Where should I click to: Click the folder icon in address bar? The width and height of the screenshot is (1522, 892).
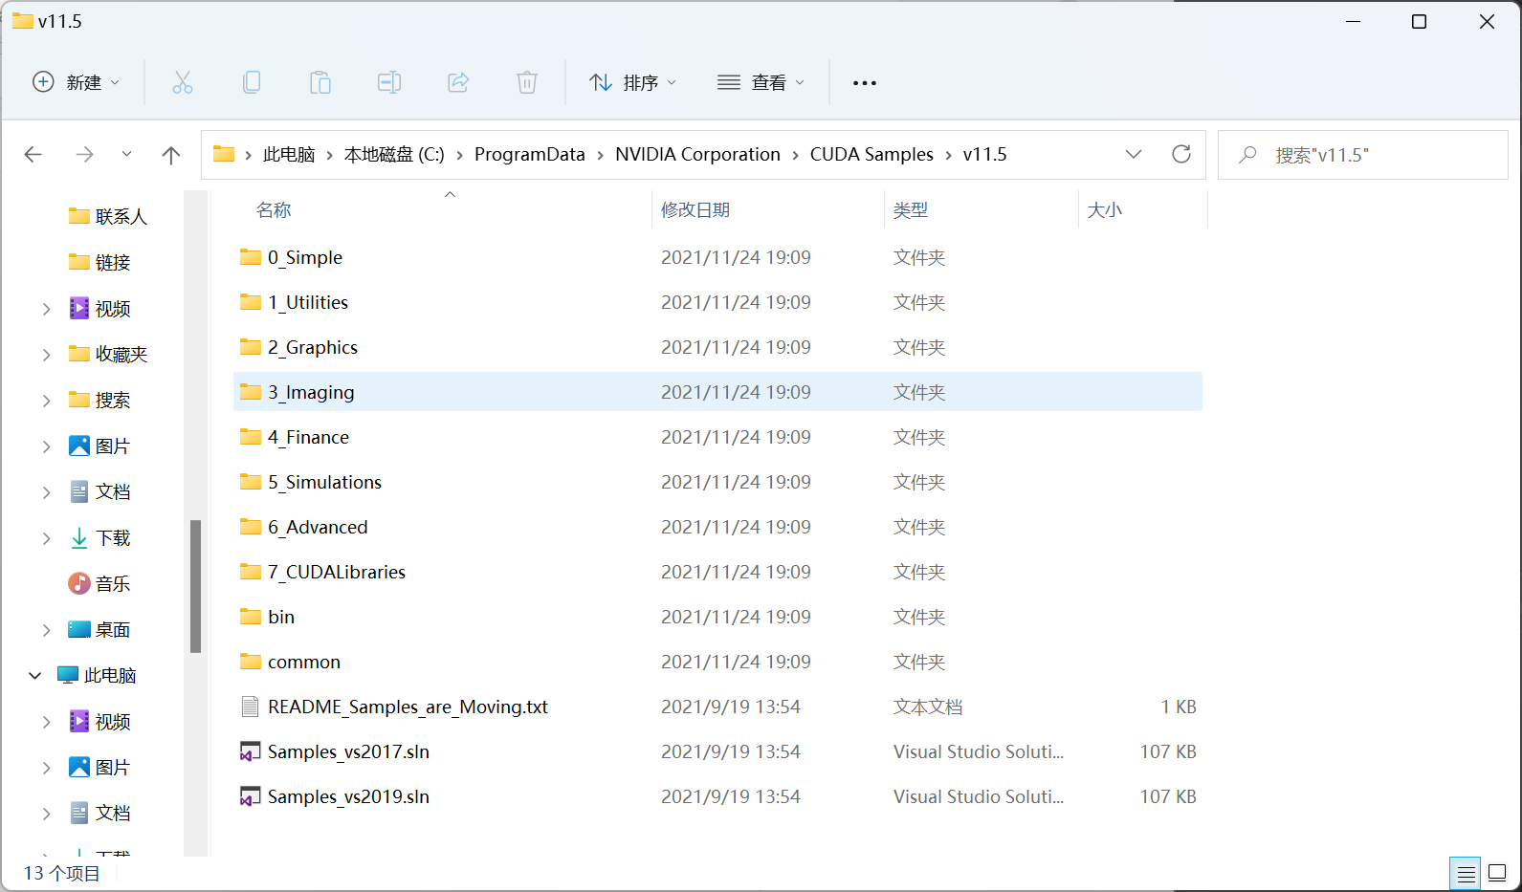click(x=224, y=154)
